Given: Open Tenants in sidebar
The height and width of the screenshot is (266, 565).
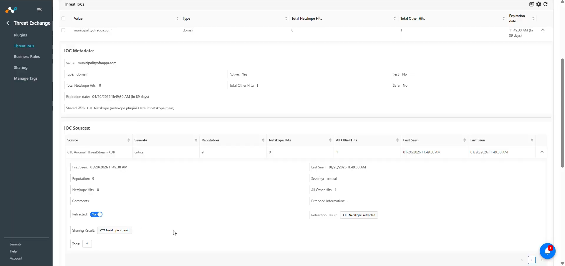Looking at the screenshot, I should [x=16, y=244].
